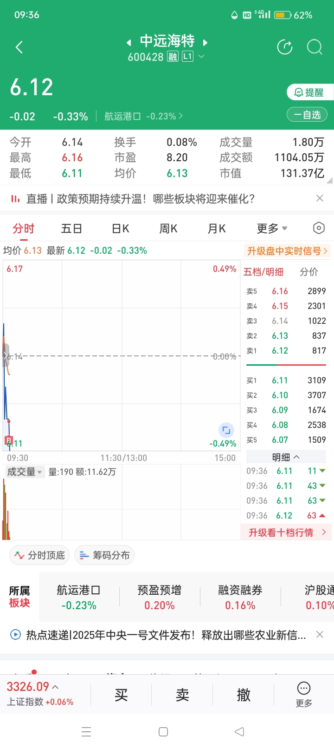
Task: Switch to 月K chart tab
Action: tap(217, 229)
